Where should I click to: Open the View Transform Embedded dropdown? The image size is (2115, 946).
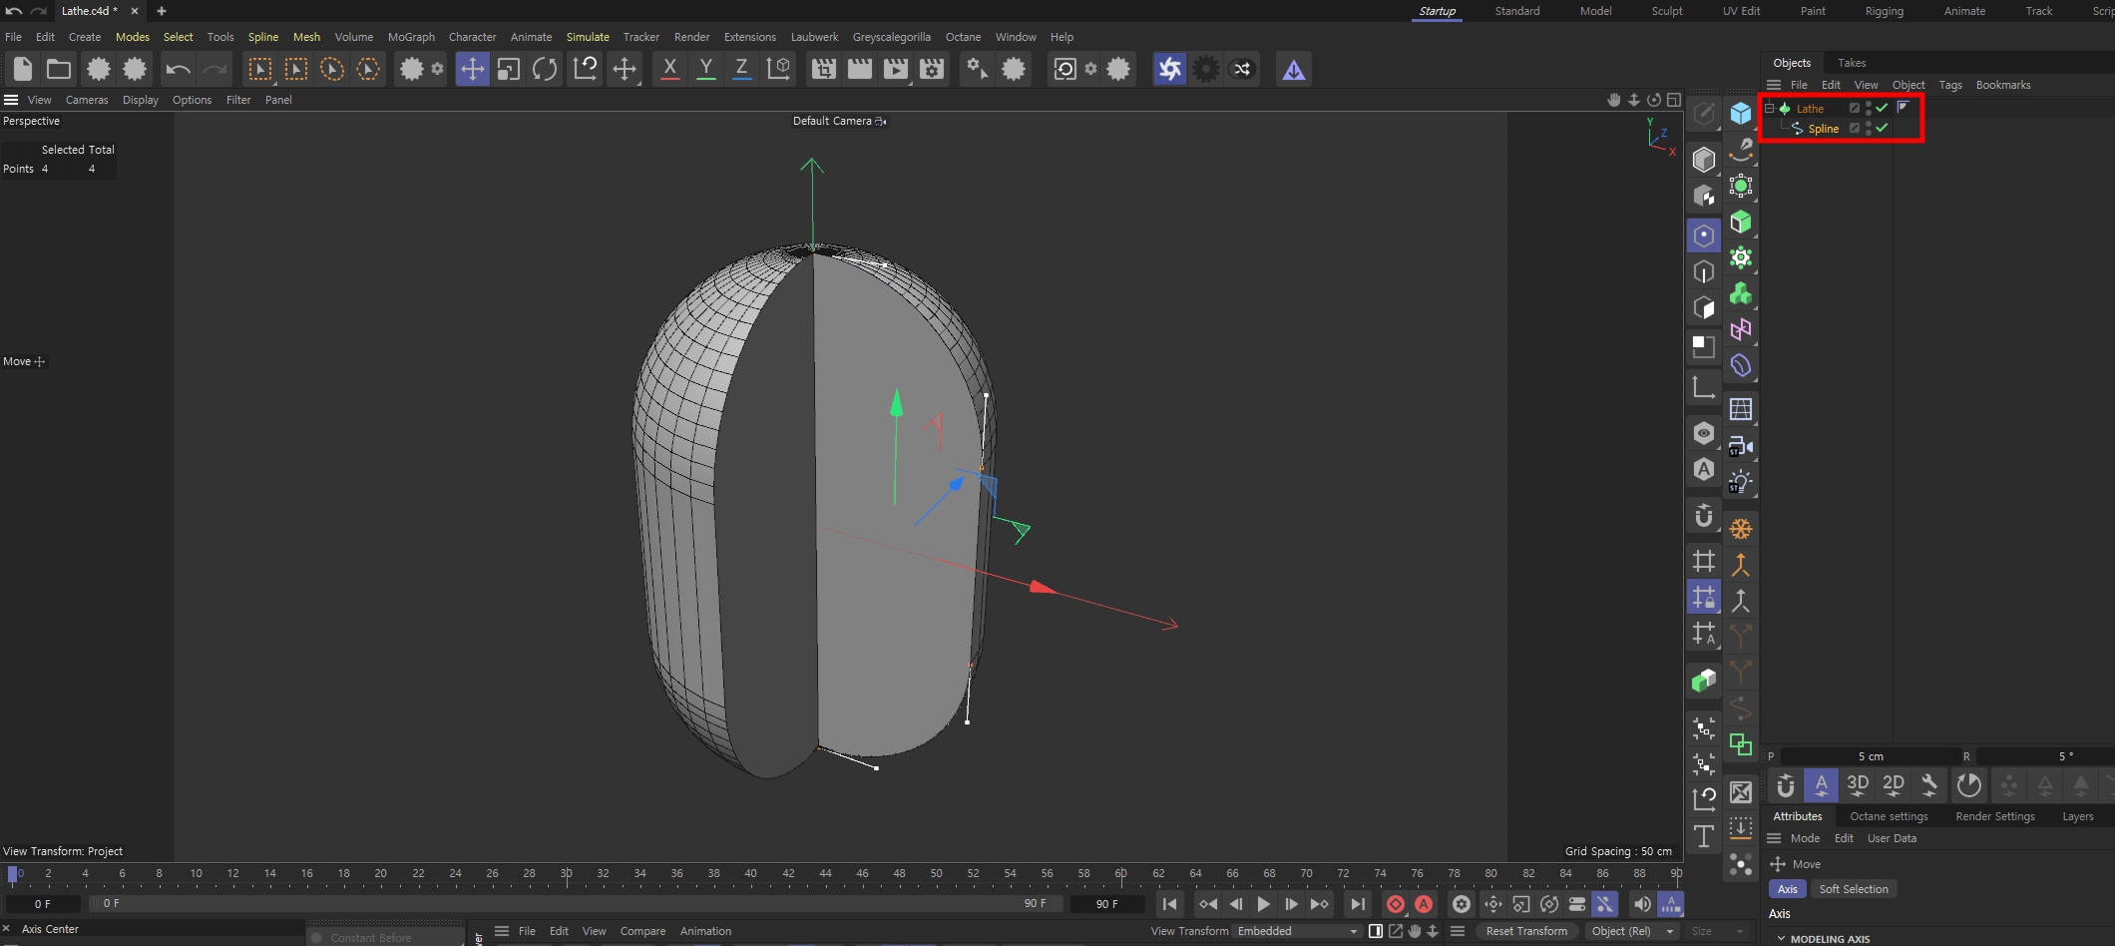[x=1297, y=931]
